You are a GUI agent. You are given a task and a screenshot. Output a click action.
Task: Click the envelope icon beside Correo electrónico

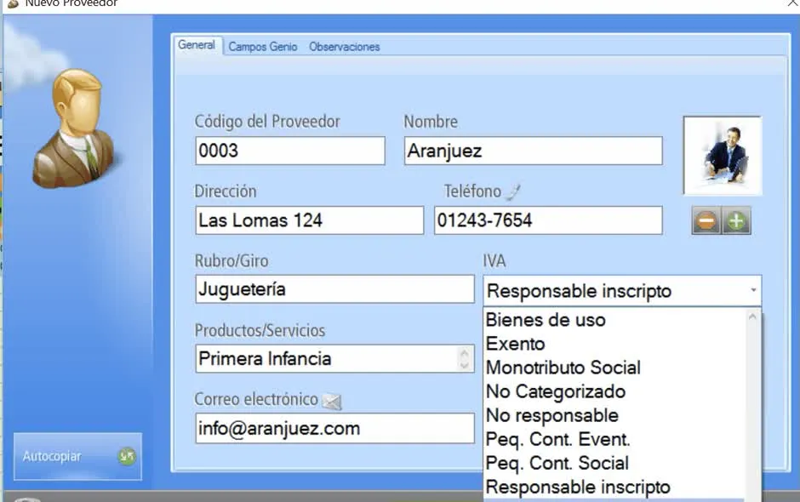coord(332,402)
